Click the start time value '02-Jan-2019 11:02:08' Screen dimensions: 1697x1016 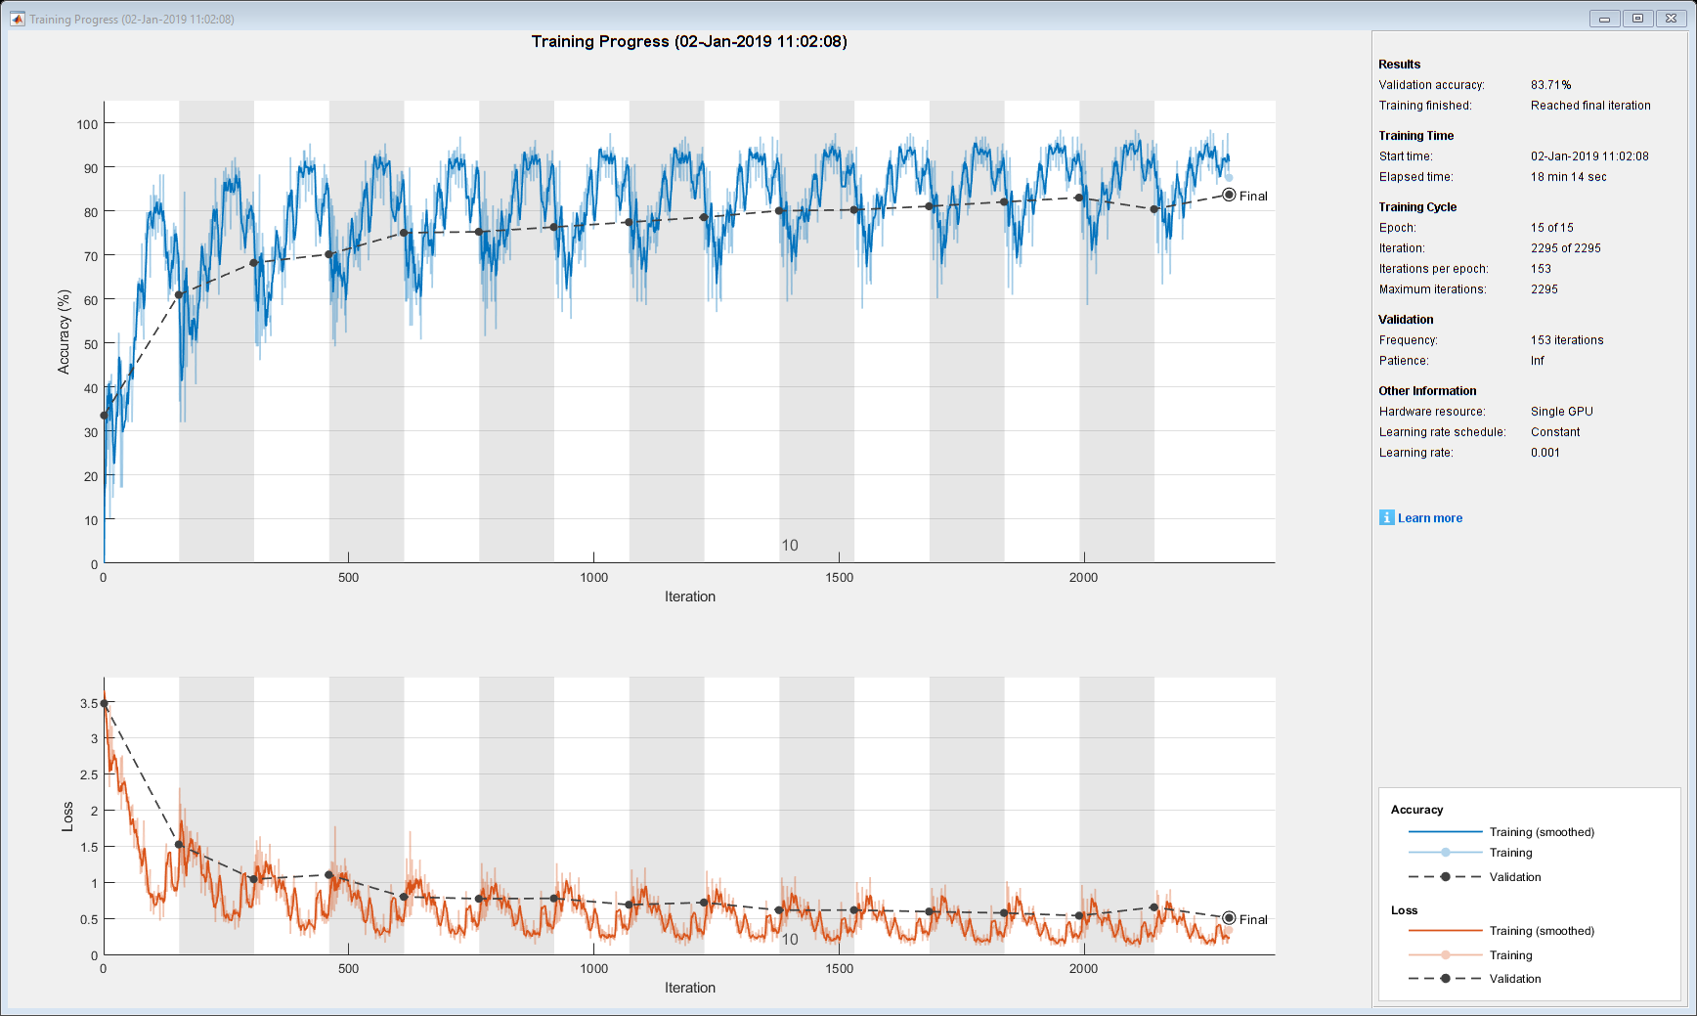click(x=1589, y=156)
